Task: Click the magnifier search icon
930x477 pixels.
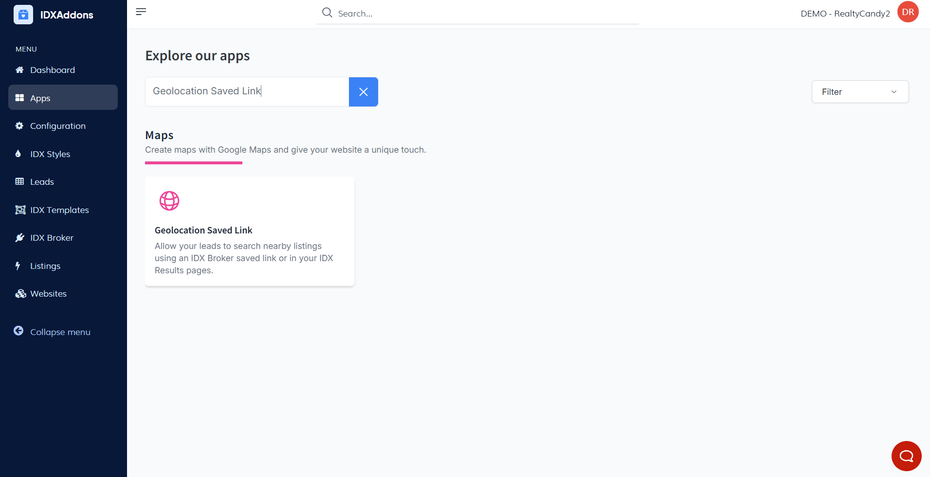Action: click(327, 13)
